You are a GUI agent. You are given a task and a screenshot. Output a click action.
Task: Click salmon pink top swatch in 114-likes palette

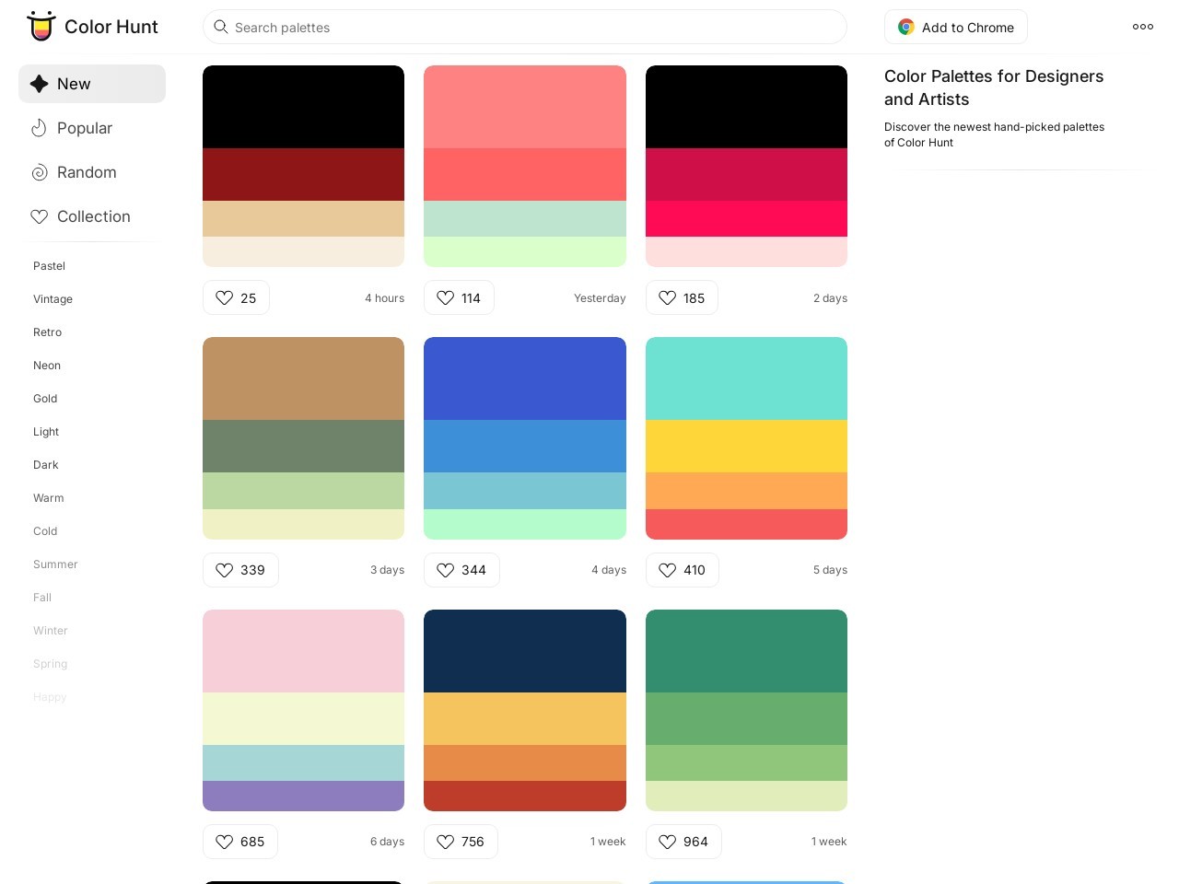pyautogui.click(x=525, y=107)
